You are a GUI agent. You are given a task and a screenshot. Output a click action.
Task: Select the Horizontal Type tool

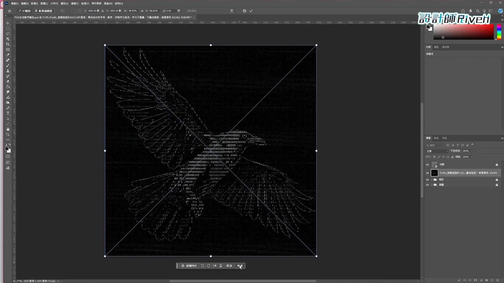[x=8, y=113]
